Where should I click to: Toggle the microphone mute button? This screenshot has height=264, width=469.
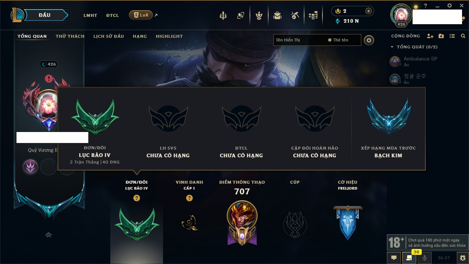(x=425, y=258)
